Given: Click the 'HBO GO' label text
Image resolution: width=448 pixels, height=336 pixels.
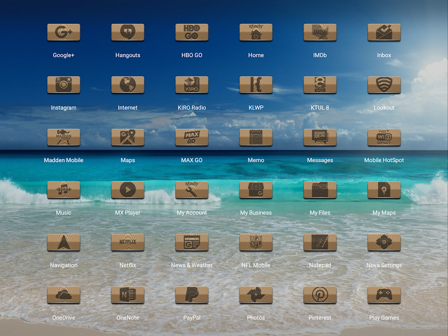Looking at the screenshot, I should tap(192, 55).
